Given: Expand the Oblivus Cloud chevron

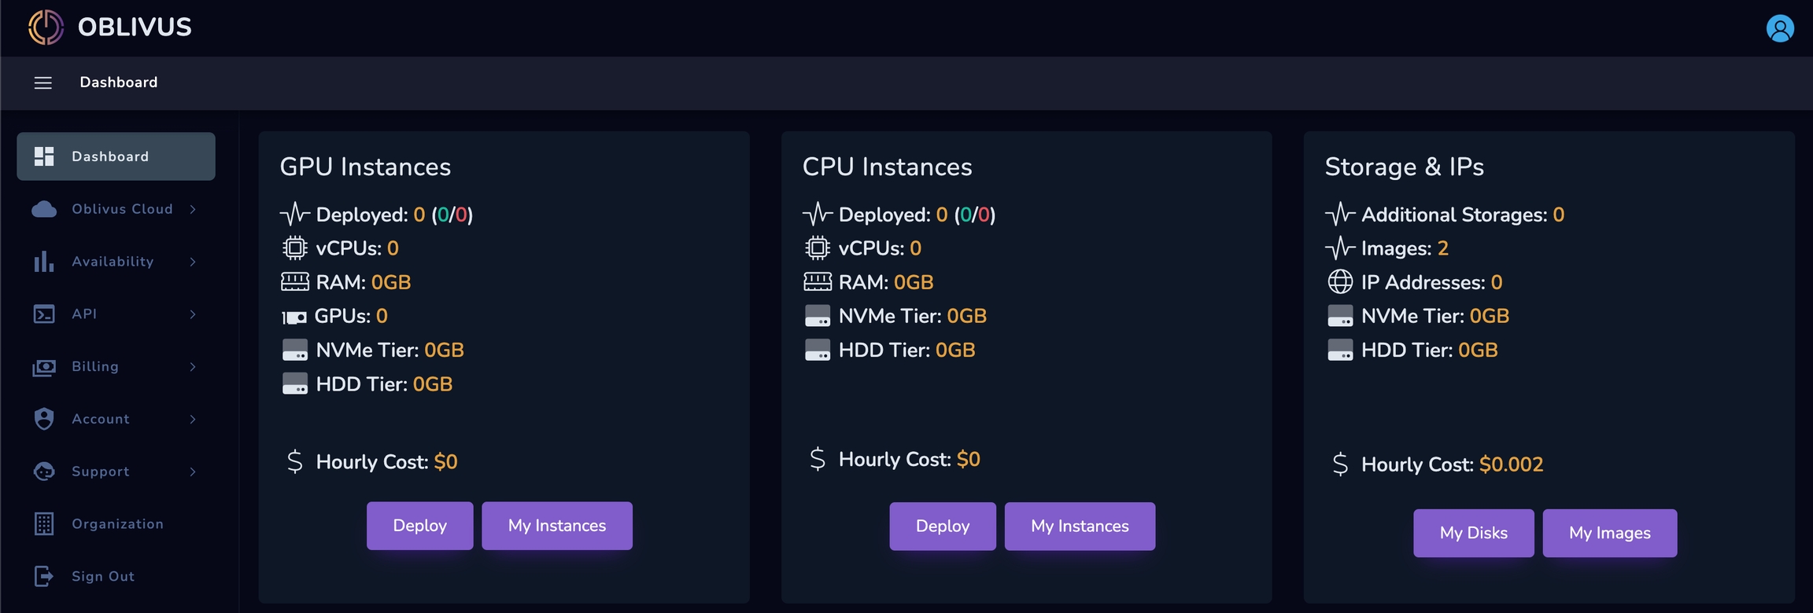Looking at the screenshot, I should pos(193,209).
